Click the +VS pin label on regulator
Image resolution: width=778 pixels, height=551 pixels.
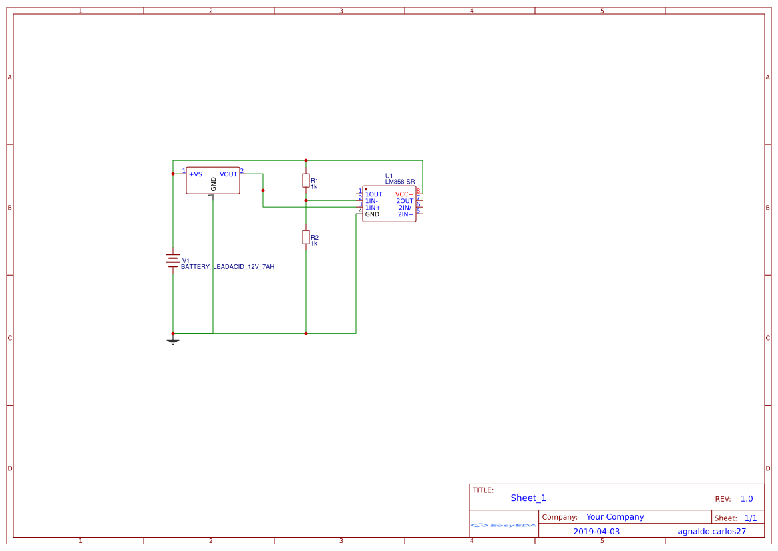pos(196,174)
